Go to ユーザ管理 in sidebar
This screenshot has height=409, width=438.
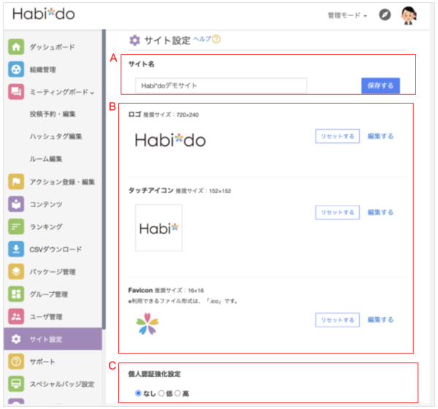click(46, 316)
